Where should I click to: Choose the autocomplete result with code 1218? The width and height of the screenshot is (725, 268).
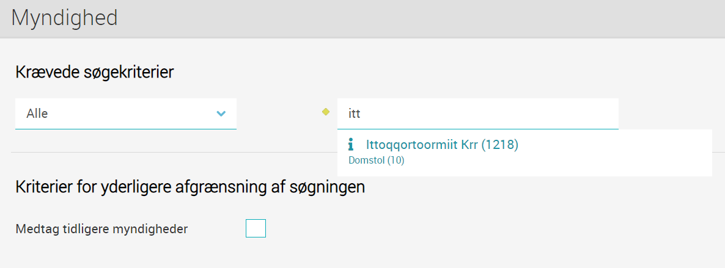tap(442, 145)
